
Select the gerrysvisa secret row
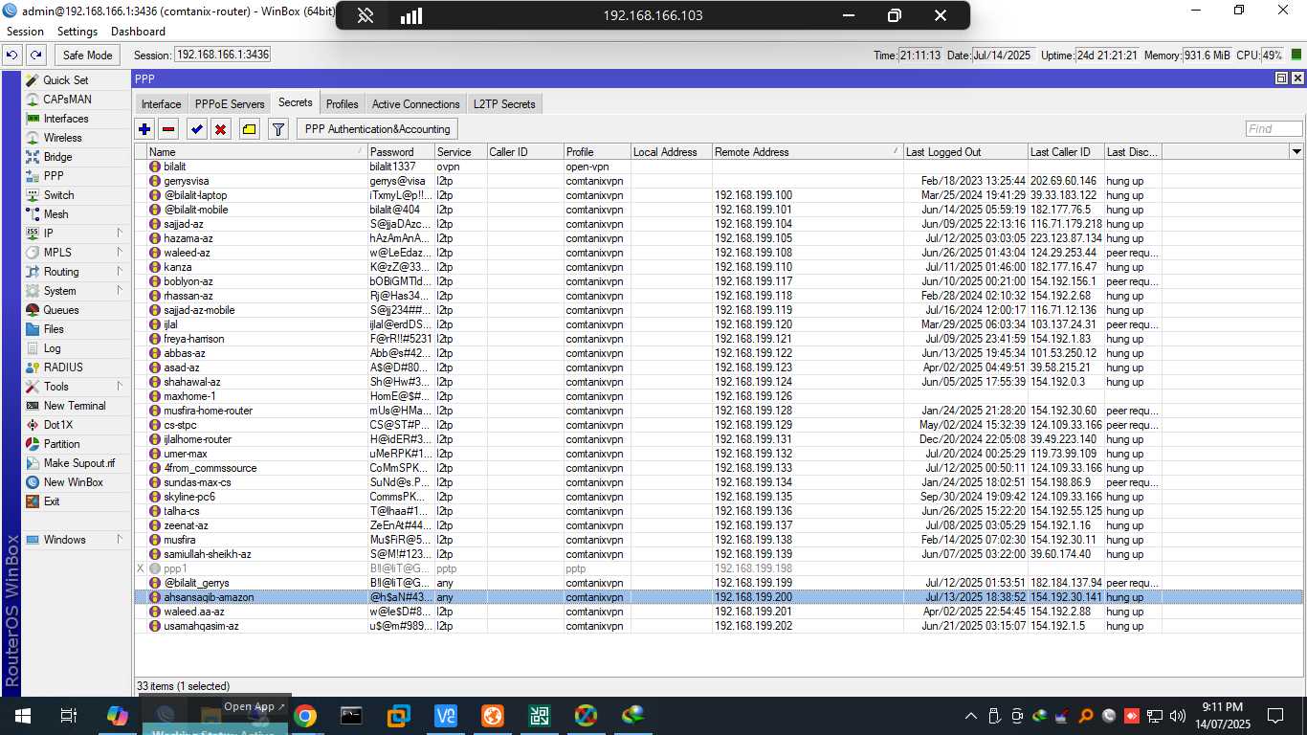click(718, 181)
